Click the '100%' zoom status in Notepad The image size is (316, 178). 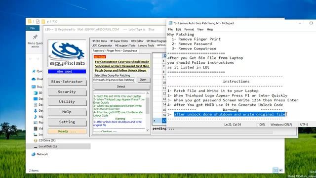[x=262, y=125]
